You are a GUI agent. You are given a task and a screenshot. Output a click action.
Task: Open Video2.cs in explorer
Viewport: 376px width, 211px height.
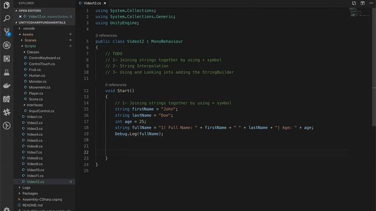pyautogui.click(x=35, y=122)
